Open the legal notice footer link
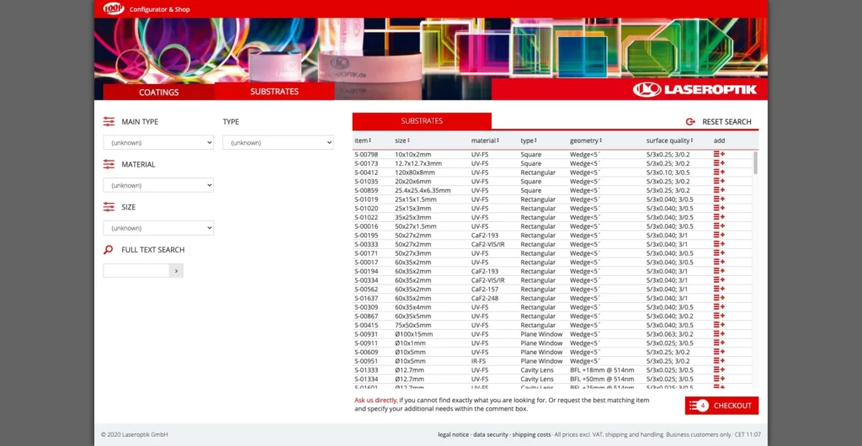The height and width of the screenshot is (446, 862). (x=453, y=434)
